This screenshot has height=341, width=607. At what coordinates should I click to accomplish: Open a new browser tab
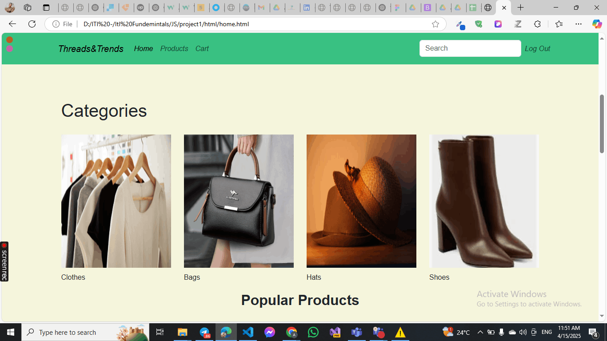[521, 8]
